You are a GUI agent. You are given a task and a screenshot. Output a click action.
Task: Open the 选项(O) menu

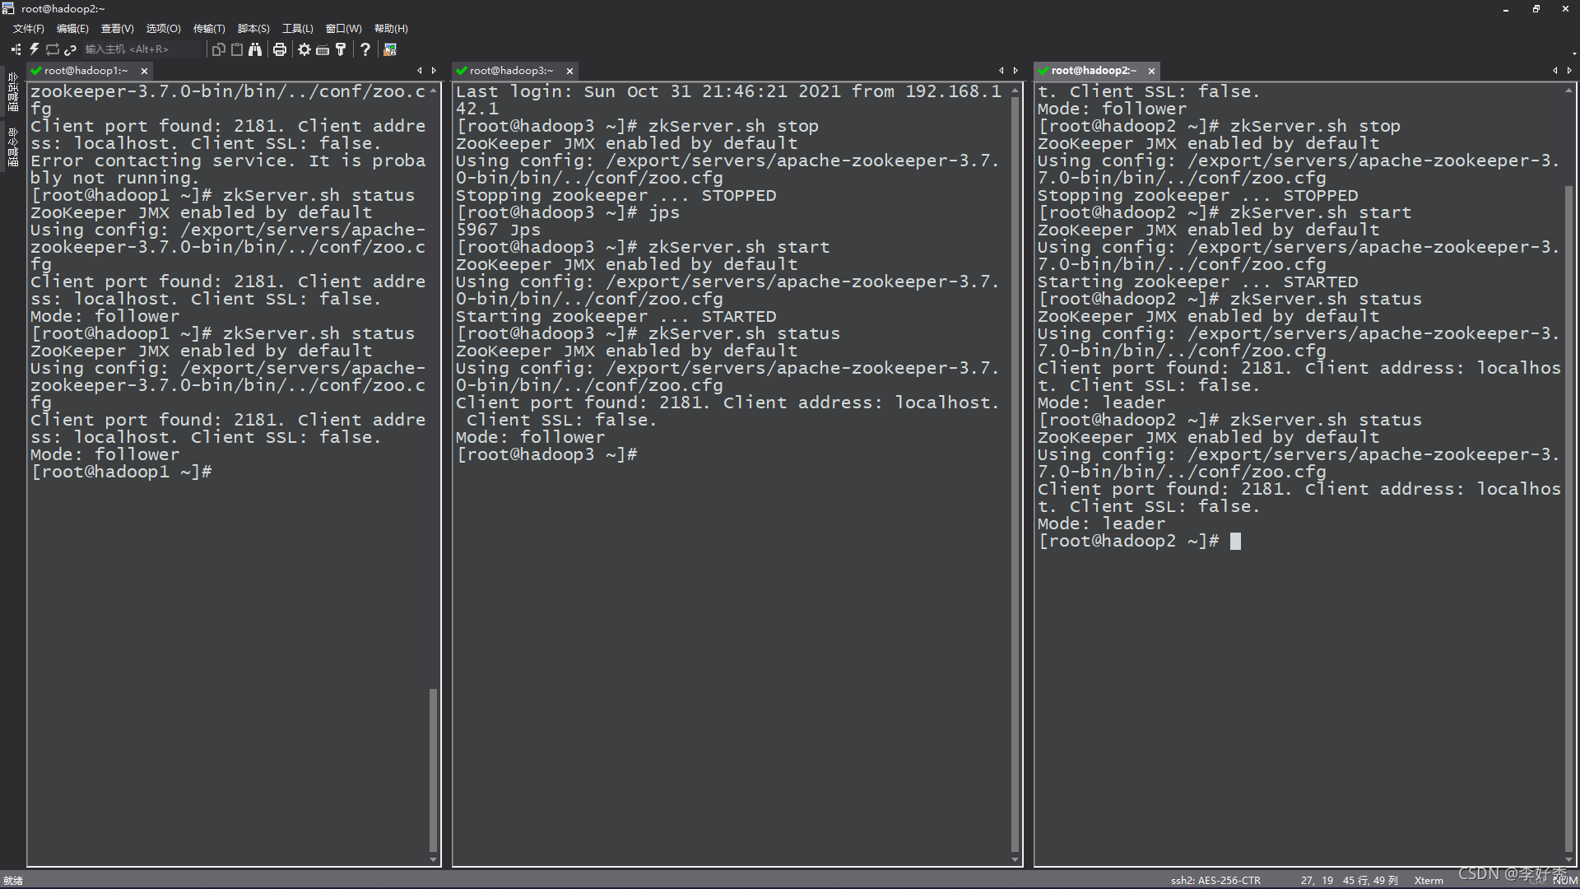163,28
